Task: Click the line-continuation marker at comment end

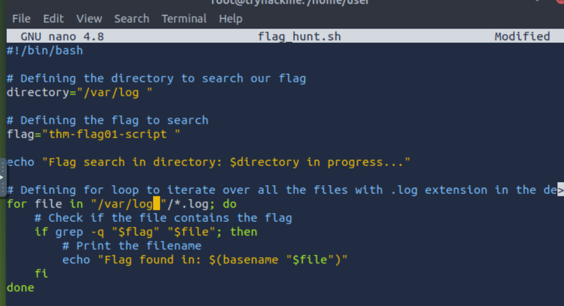Action: 560,190
